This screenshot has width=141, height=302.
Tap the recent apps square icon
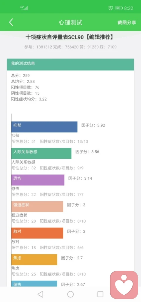100,294
